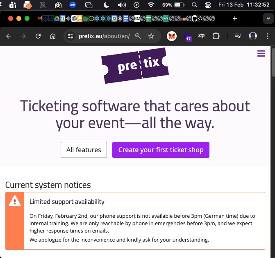Open the media controls playlist icon
The image size is (275, 258).
tap(238, 36)
